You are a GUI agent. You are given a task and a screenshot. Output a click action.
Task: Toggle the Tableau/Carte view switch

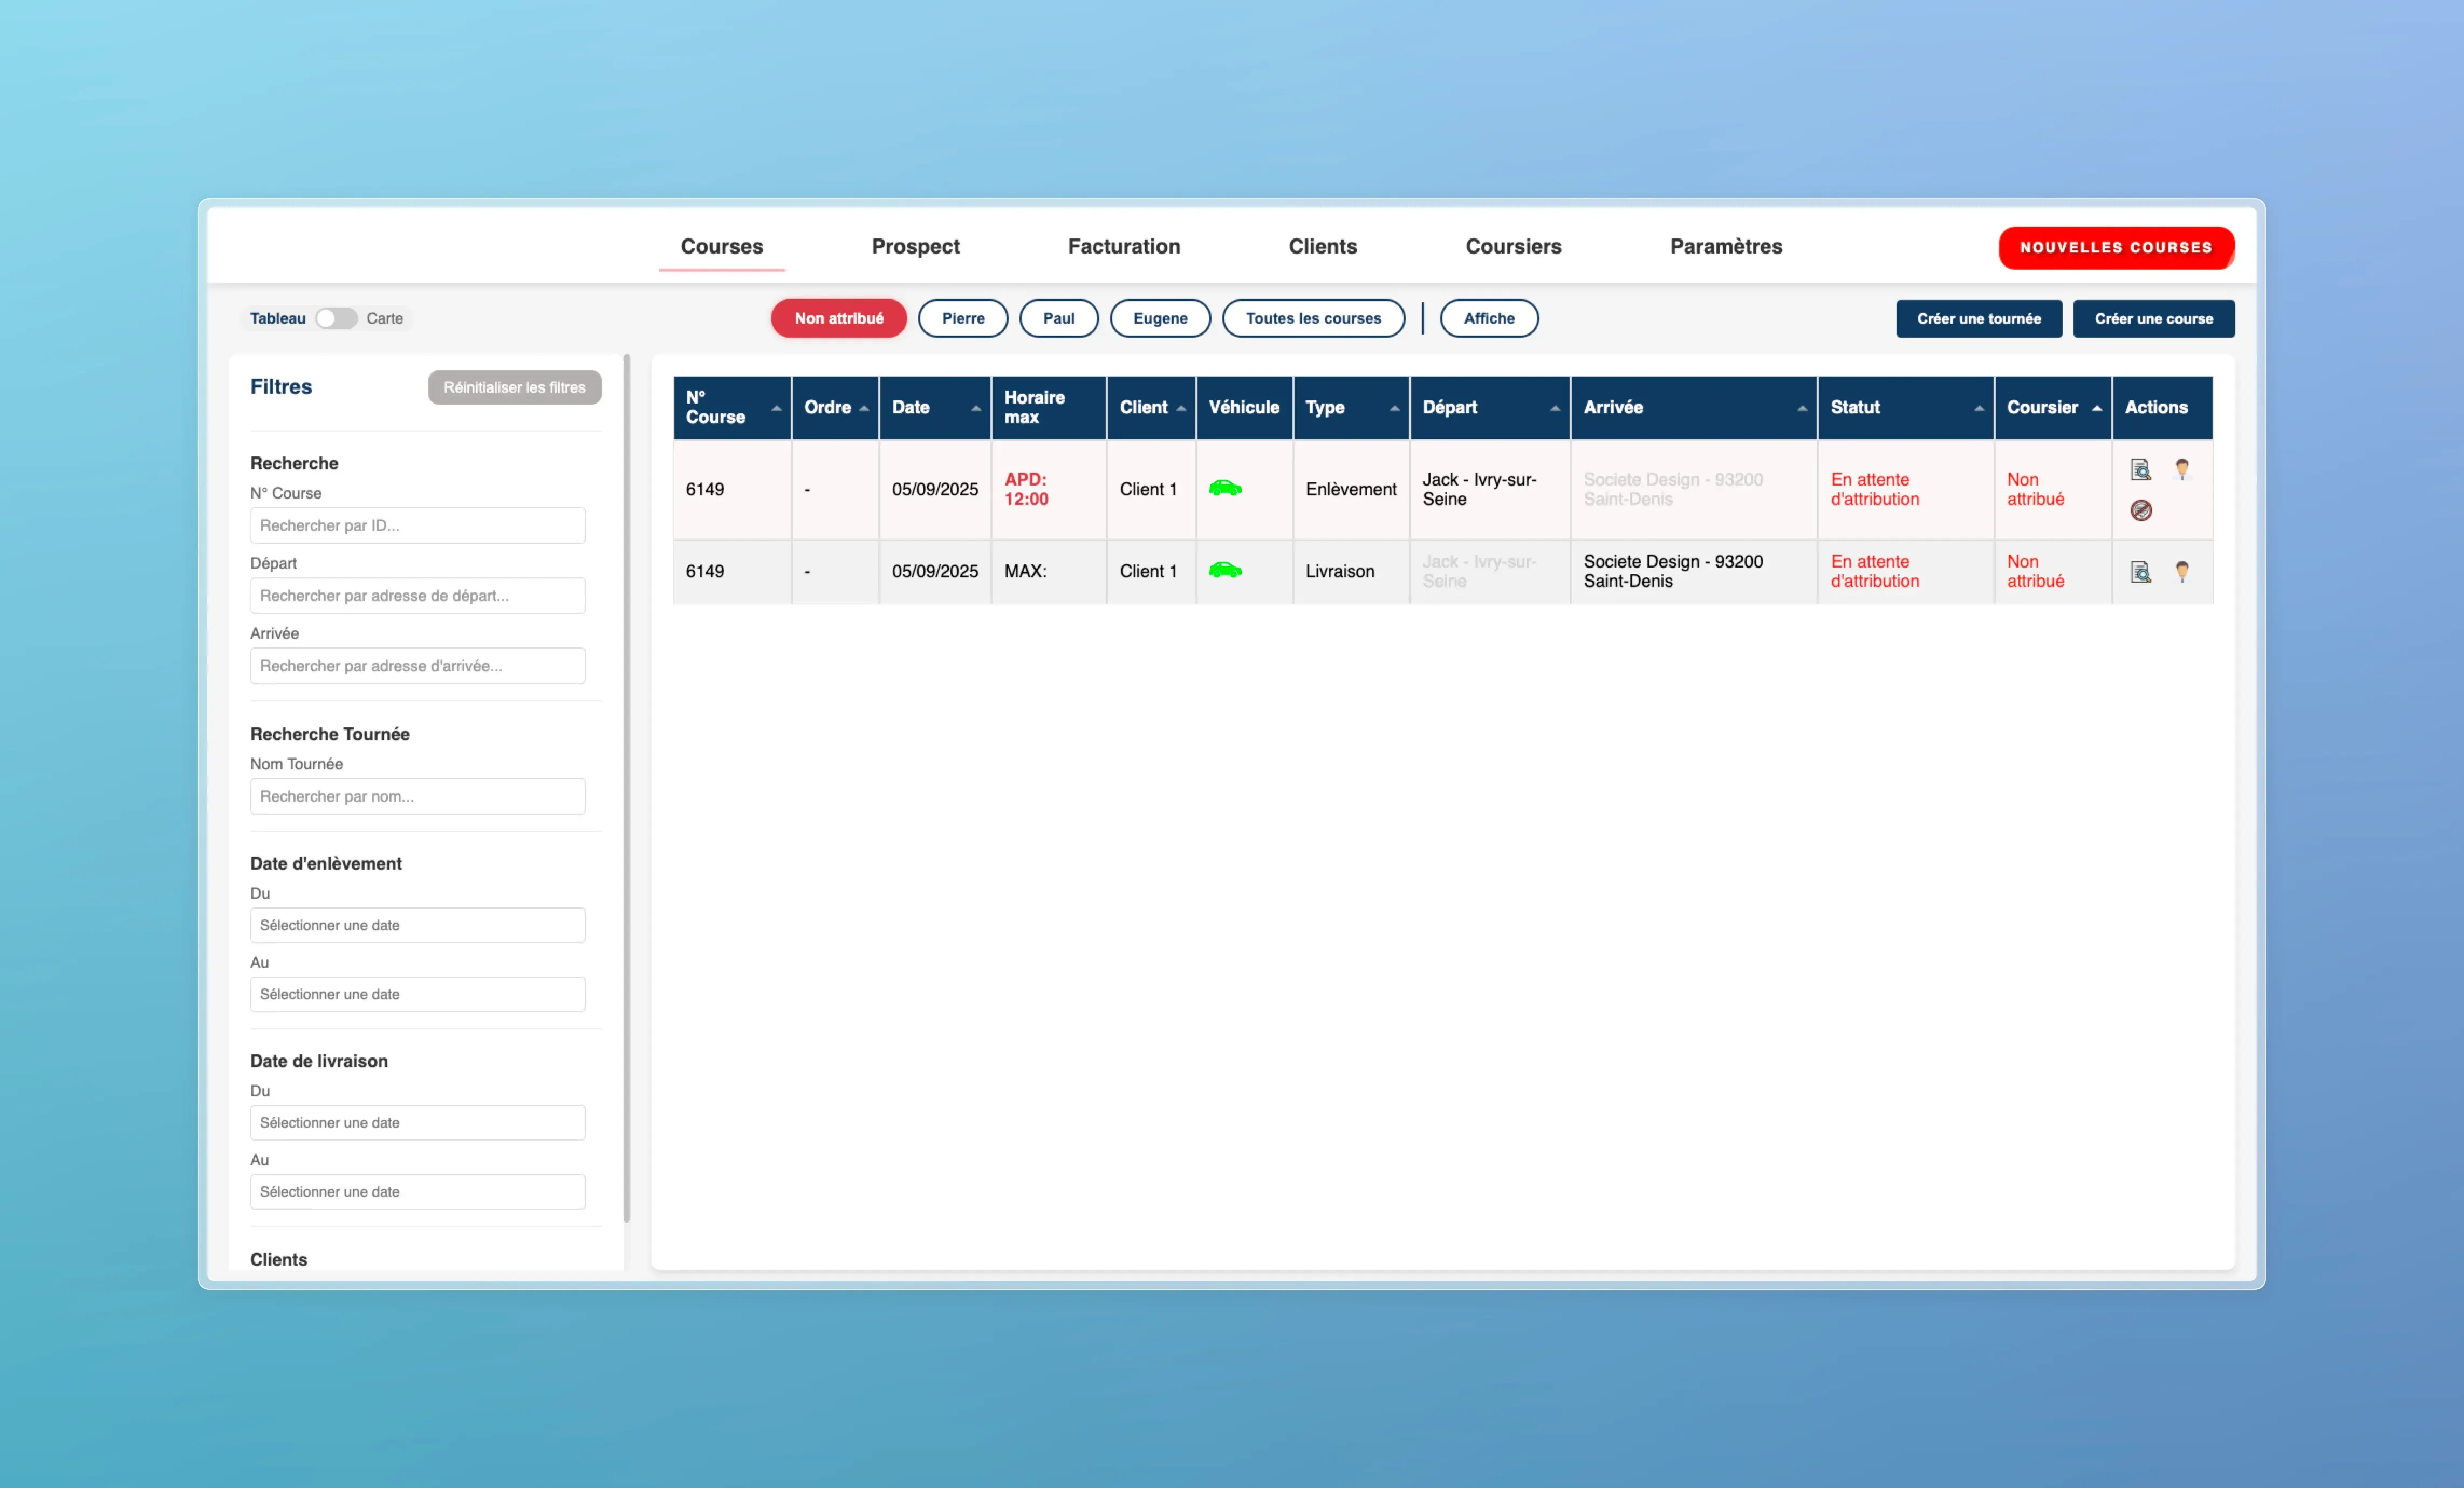(x=336, y=318)
